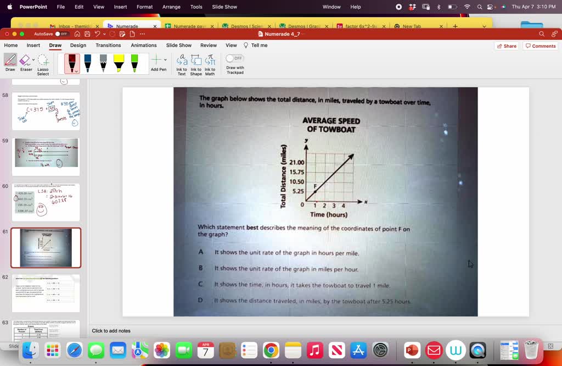Click to add notes field
The width and height of the screenshot is (562, 366).
pyautogui.click(x=111, y=331)
